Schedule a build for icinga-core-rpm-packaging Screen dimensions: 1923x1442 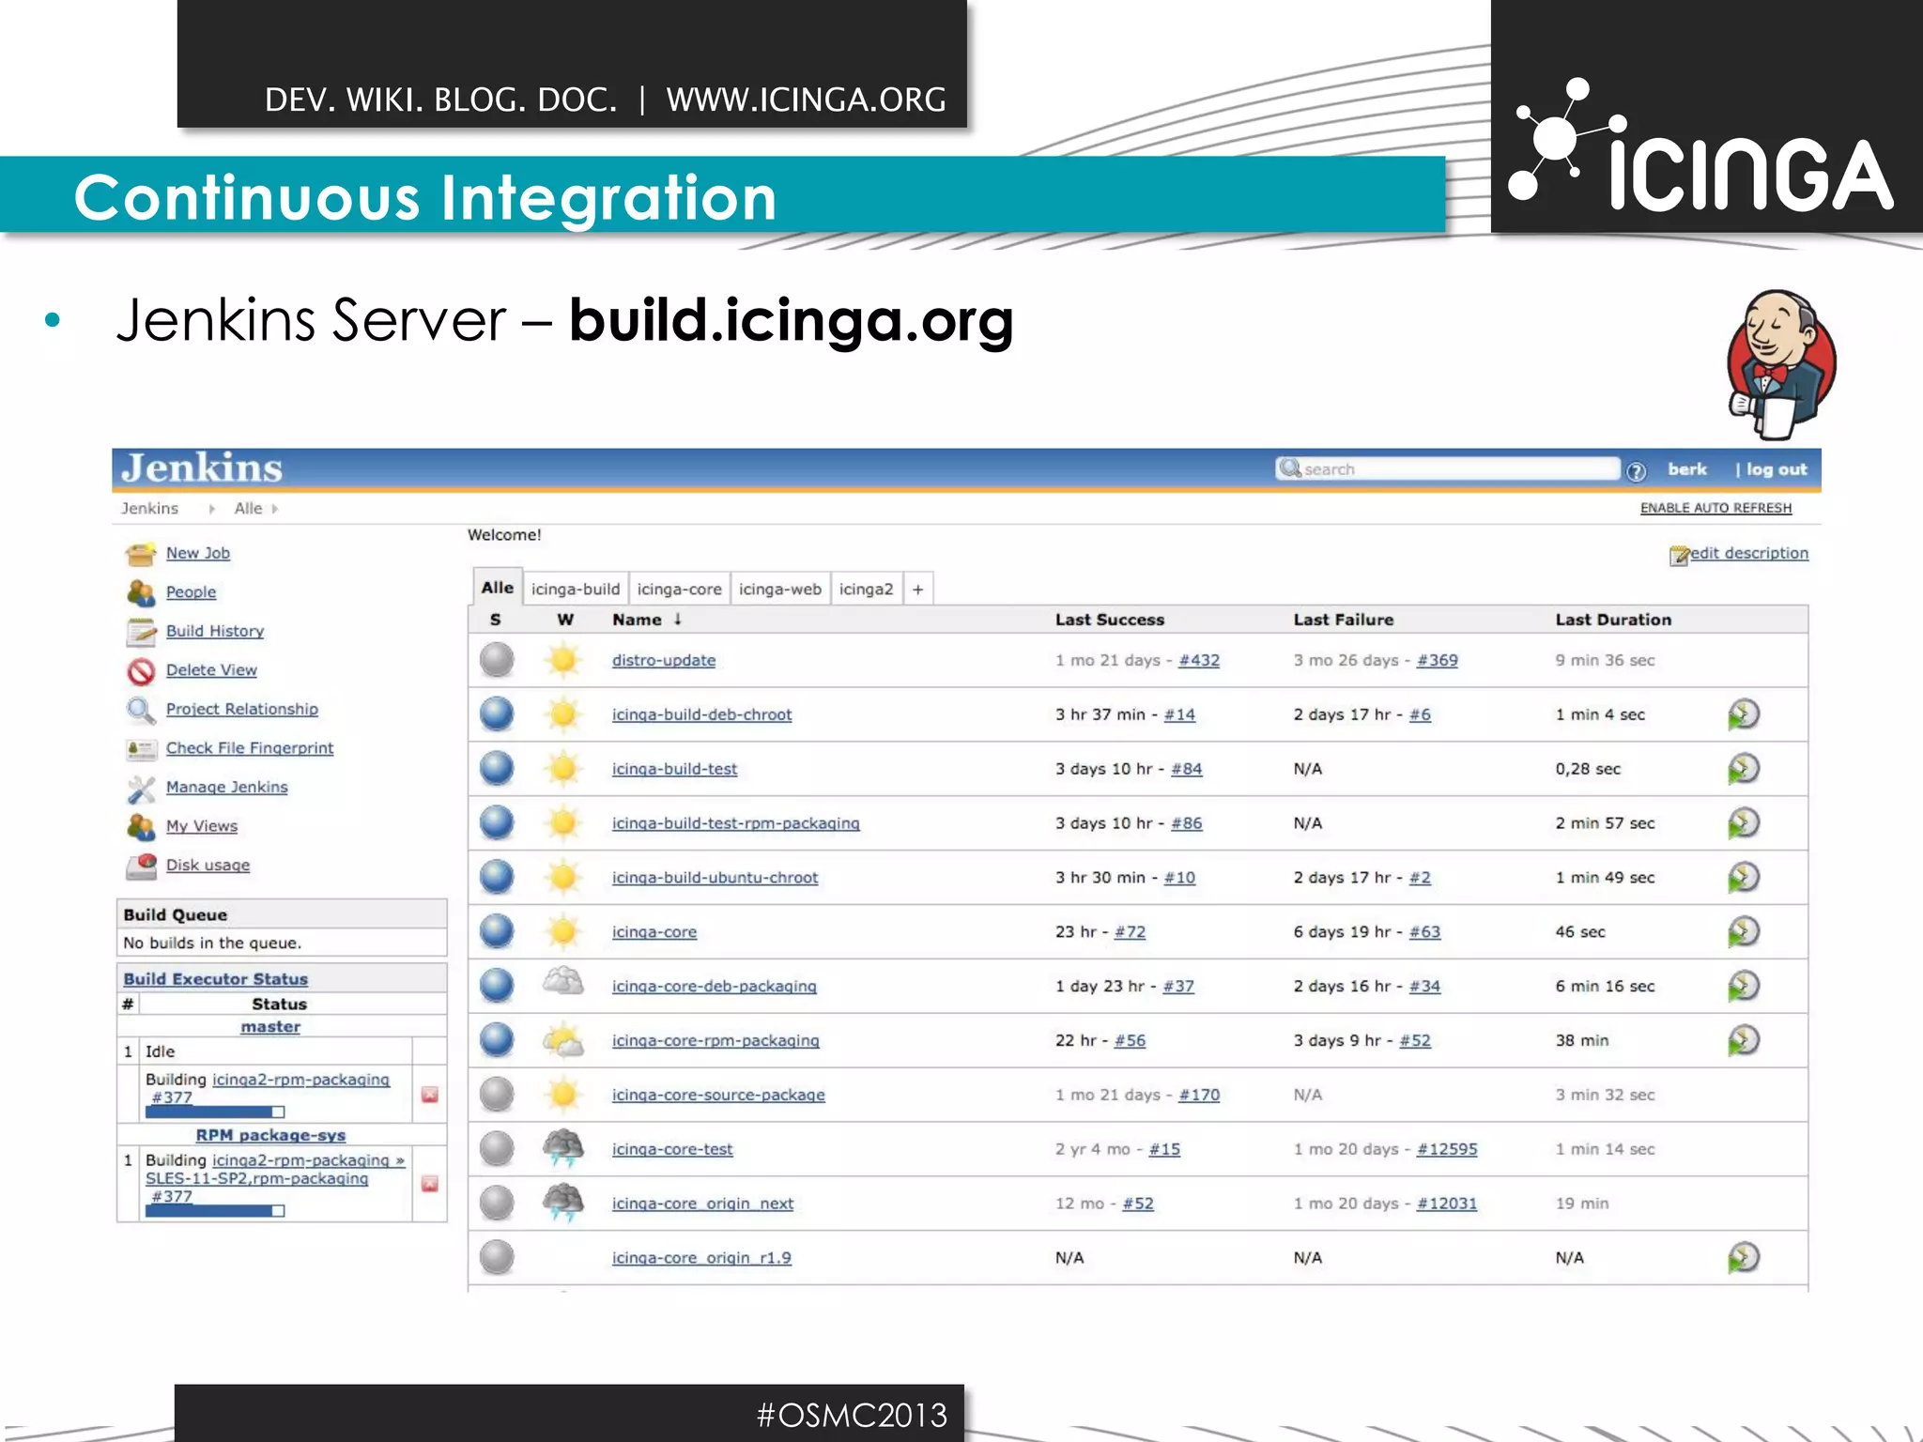coord(1743,1040)
